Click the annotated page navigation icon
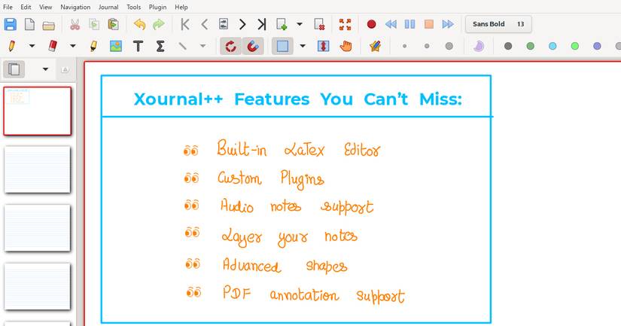Screen dimensions: 621x326 pyautogui.click(x=224, y=24)
